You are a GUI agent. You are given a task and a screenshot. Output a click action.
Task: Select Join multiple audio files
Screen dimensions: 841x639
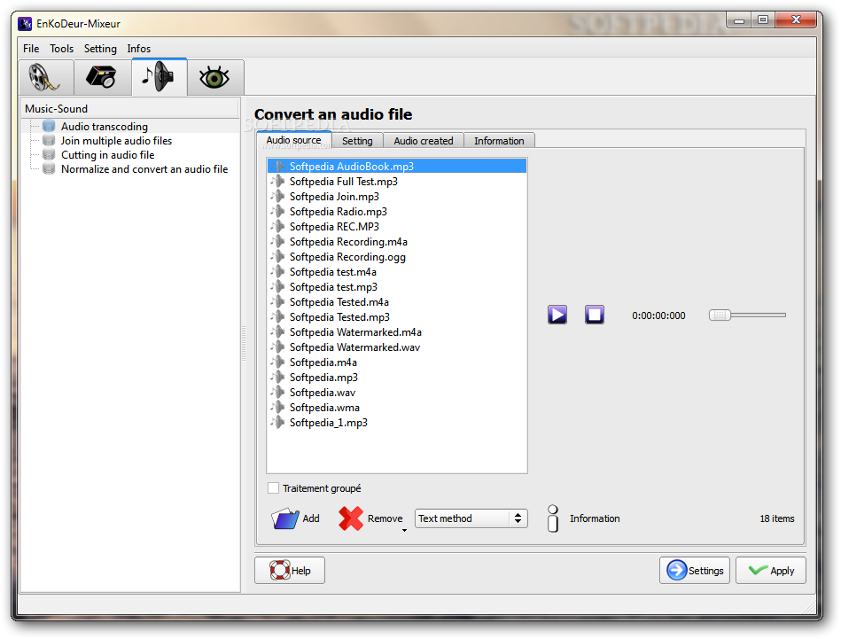116,141
